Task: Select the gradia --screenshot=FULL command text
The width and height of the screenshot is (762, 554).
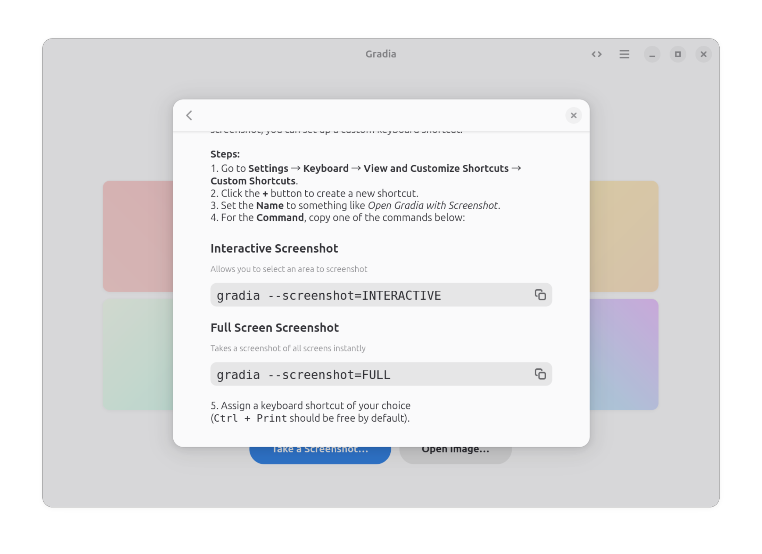Action: pyautogui.click(x=303, y=375)
